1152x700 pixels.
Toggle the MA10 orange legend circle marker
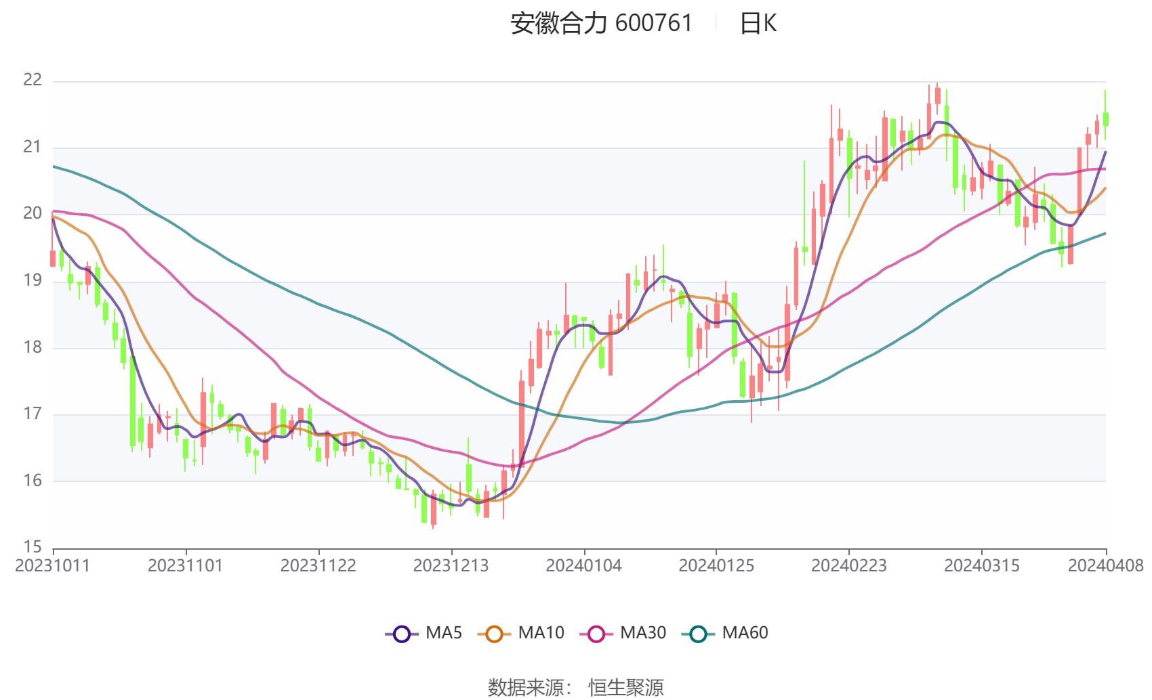click(494, 634)
